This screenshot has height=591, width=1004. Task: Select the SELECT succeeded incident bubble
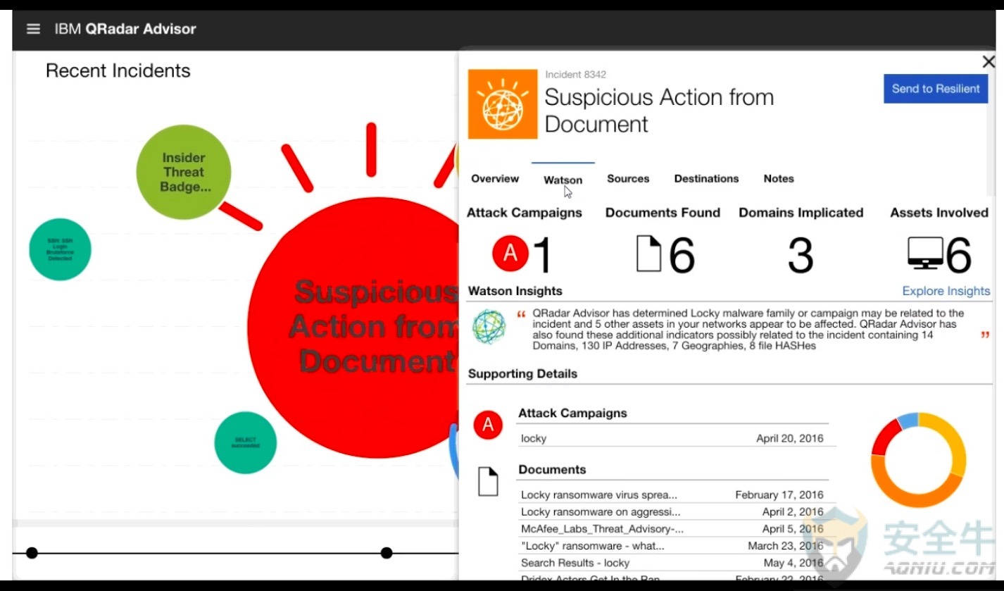(x=246, y=442)
